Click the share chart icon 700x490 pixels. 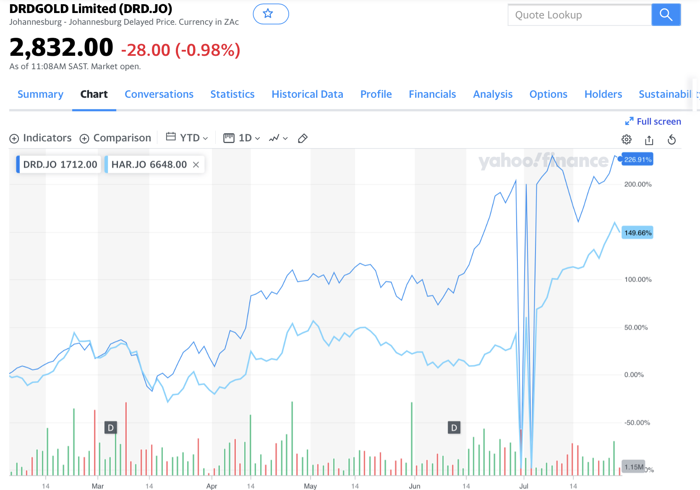point(649,140)
